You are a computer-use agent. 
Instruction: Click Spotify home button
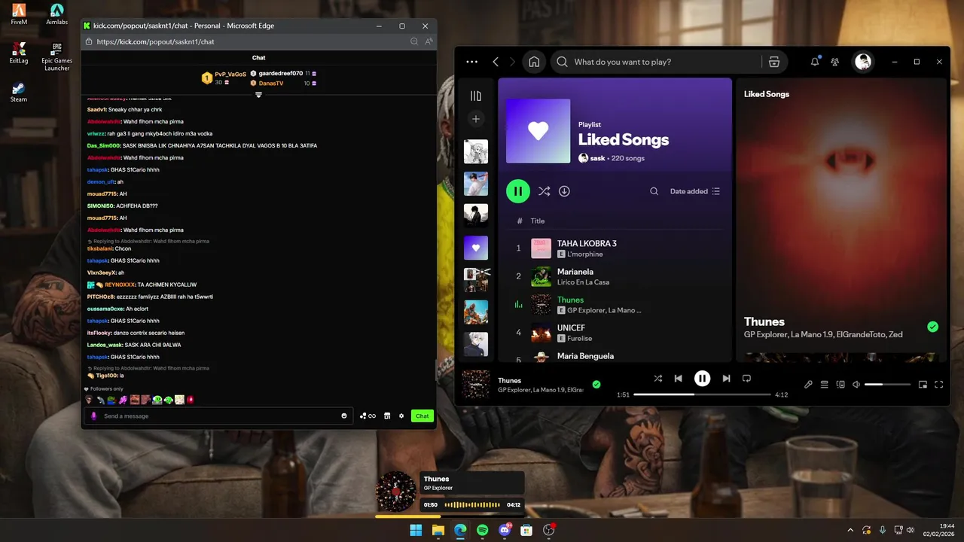click(534, 62)
